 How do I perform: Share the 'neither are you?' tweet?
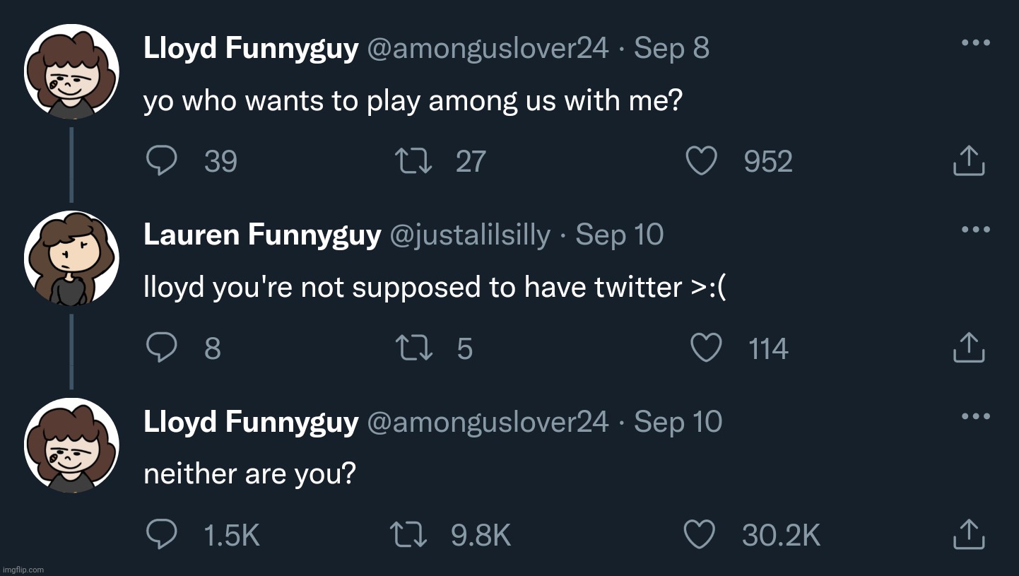point(969,534)
